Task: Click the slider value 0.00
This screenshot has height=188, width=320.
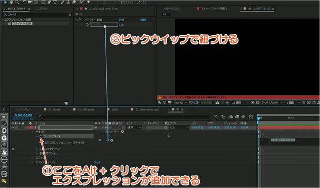Action: [121, 25]
